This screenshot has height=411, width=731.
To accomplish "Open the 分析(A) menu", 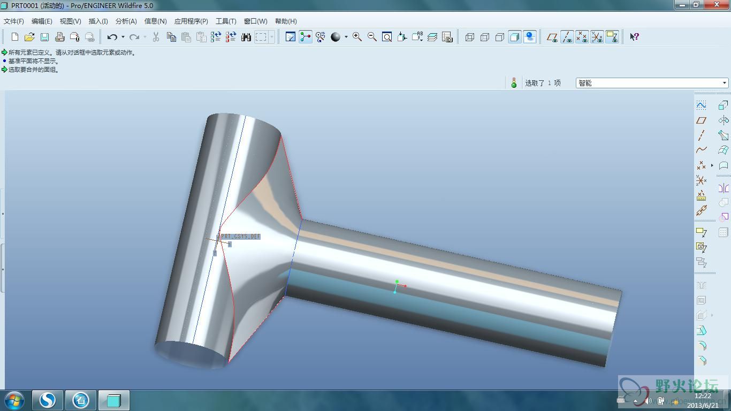I will click(126, 21).
